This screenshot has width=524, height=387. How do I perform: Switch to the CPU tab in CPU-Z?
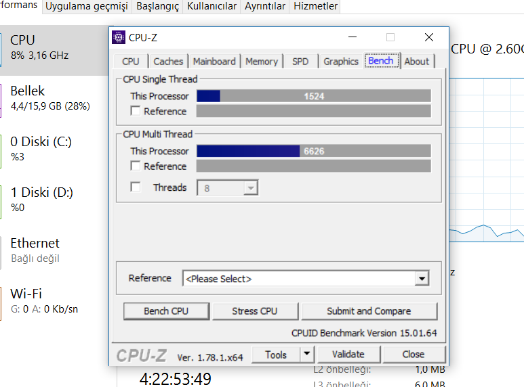pos(131,62)
